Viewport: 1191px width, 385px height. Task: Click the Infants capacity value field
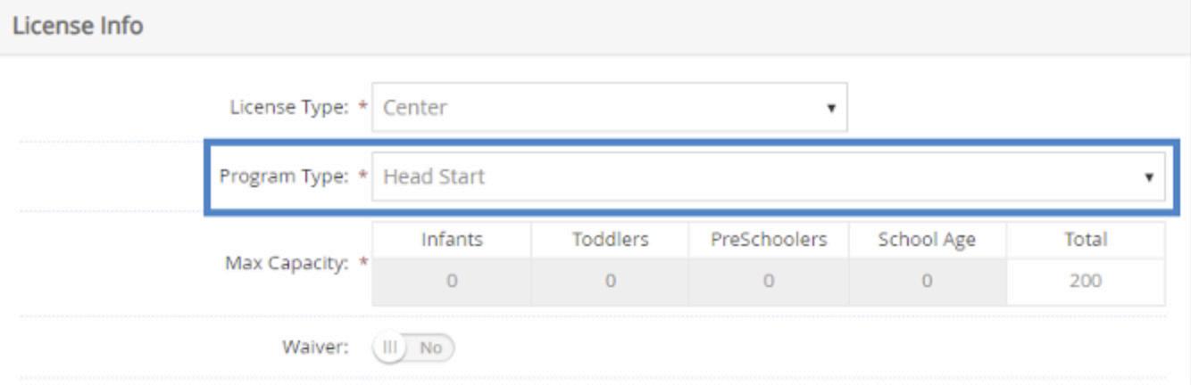pyautogui.click(x=452, y=282)
